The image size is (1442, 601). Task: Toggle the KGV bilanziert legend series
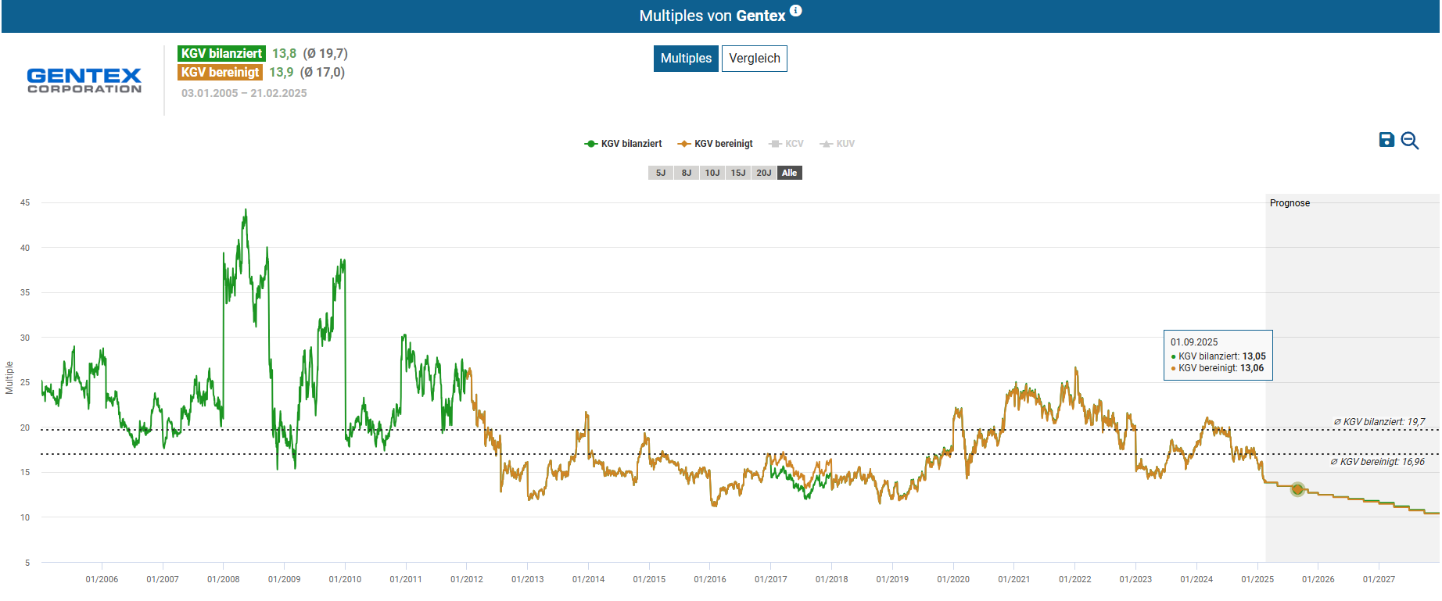[623, 144]
